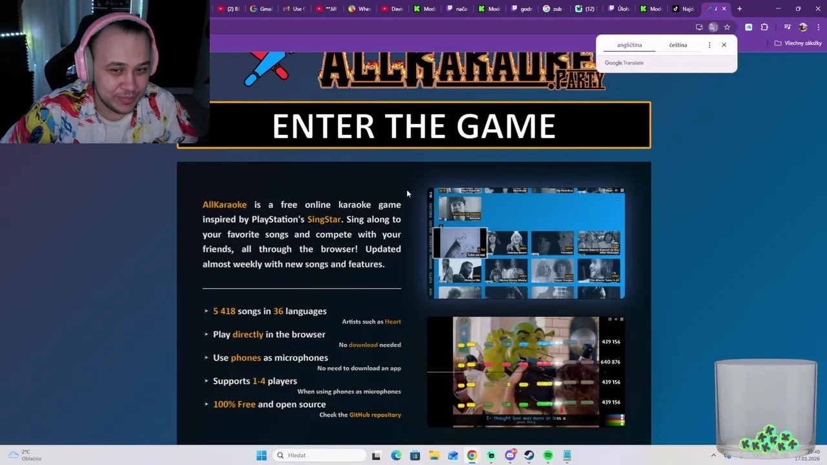
Task: Click the 'No download needed' text
Action: coord(370,345)
